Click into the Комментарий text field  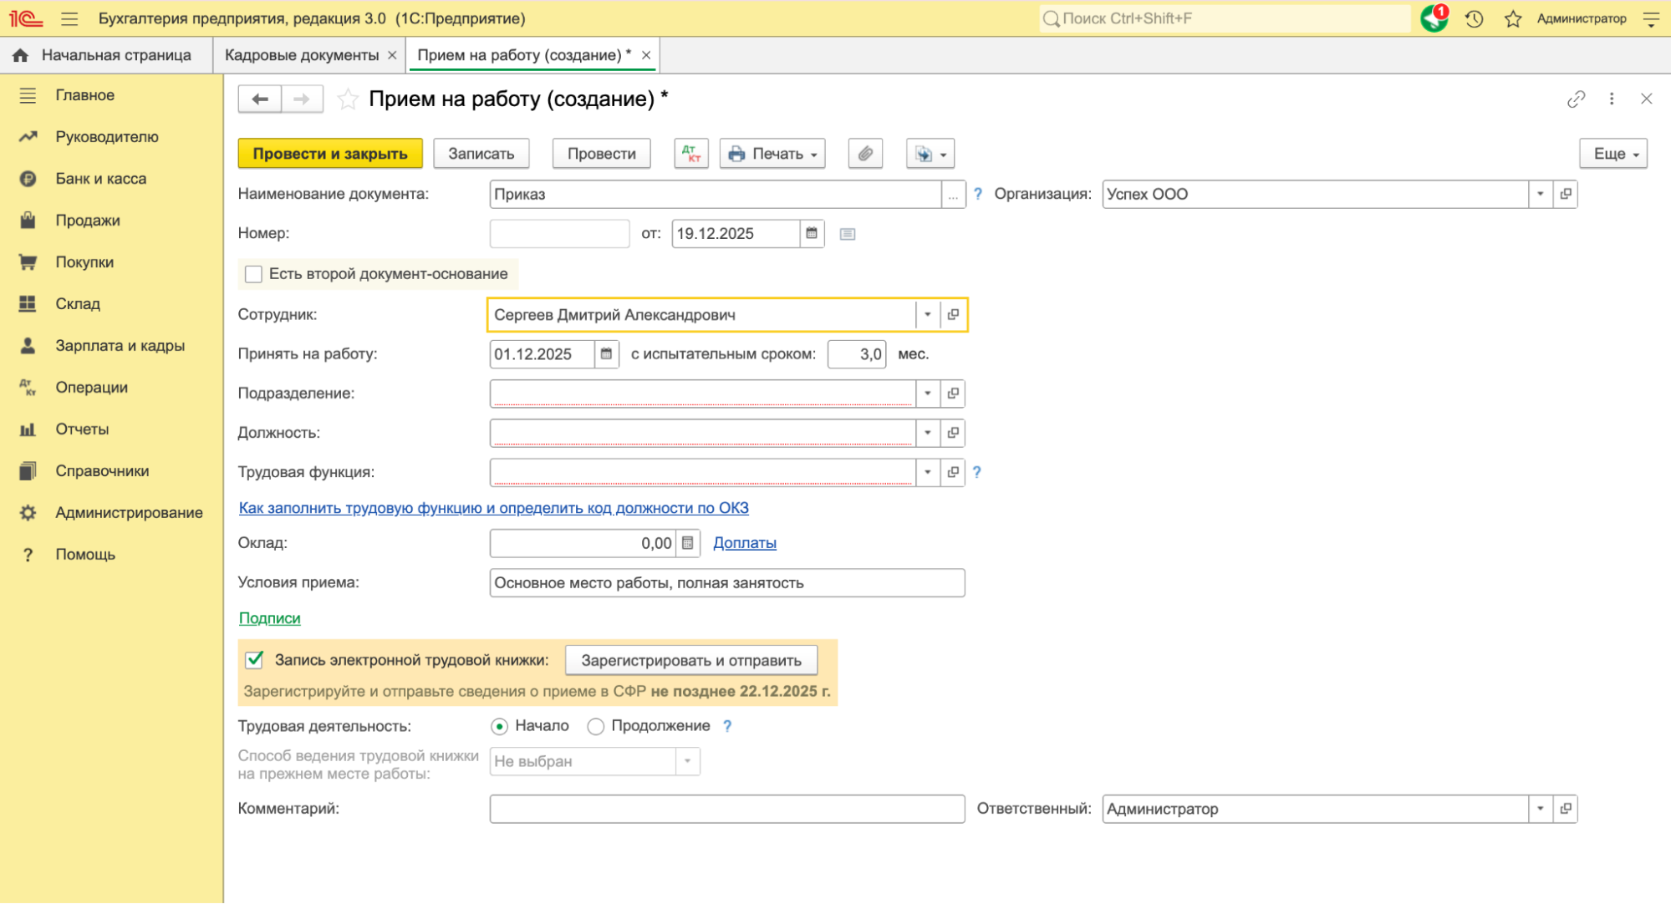726,809
